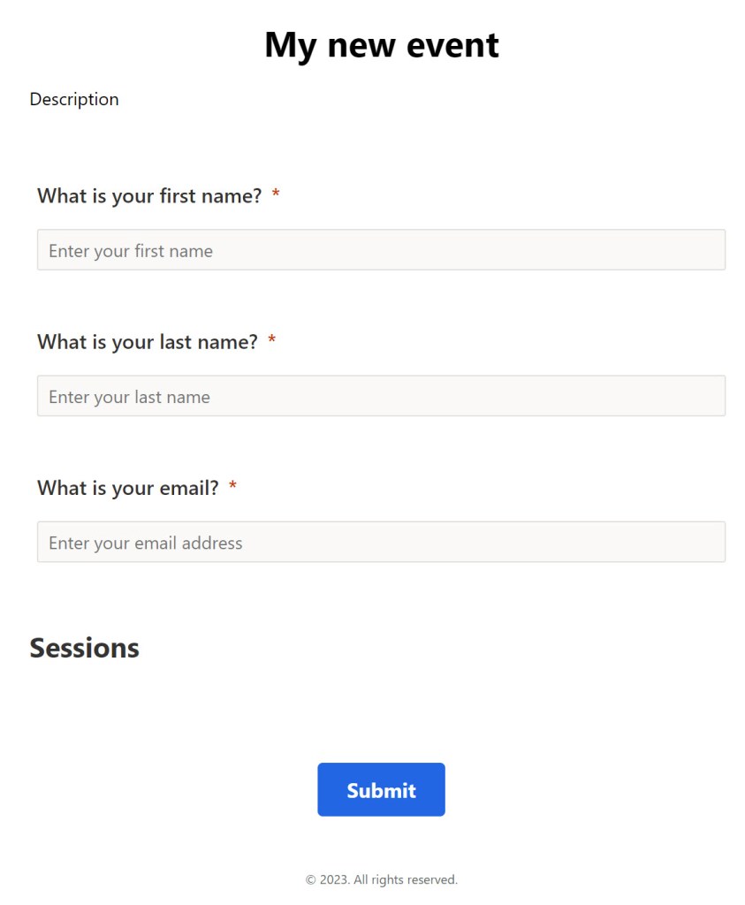Focus the last name input field
Viewport: 745px width, 905px height.
381,396
